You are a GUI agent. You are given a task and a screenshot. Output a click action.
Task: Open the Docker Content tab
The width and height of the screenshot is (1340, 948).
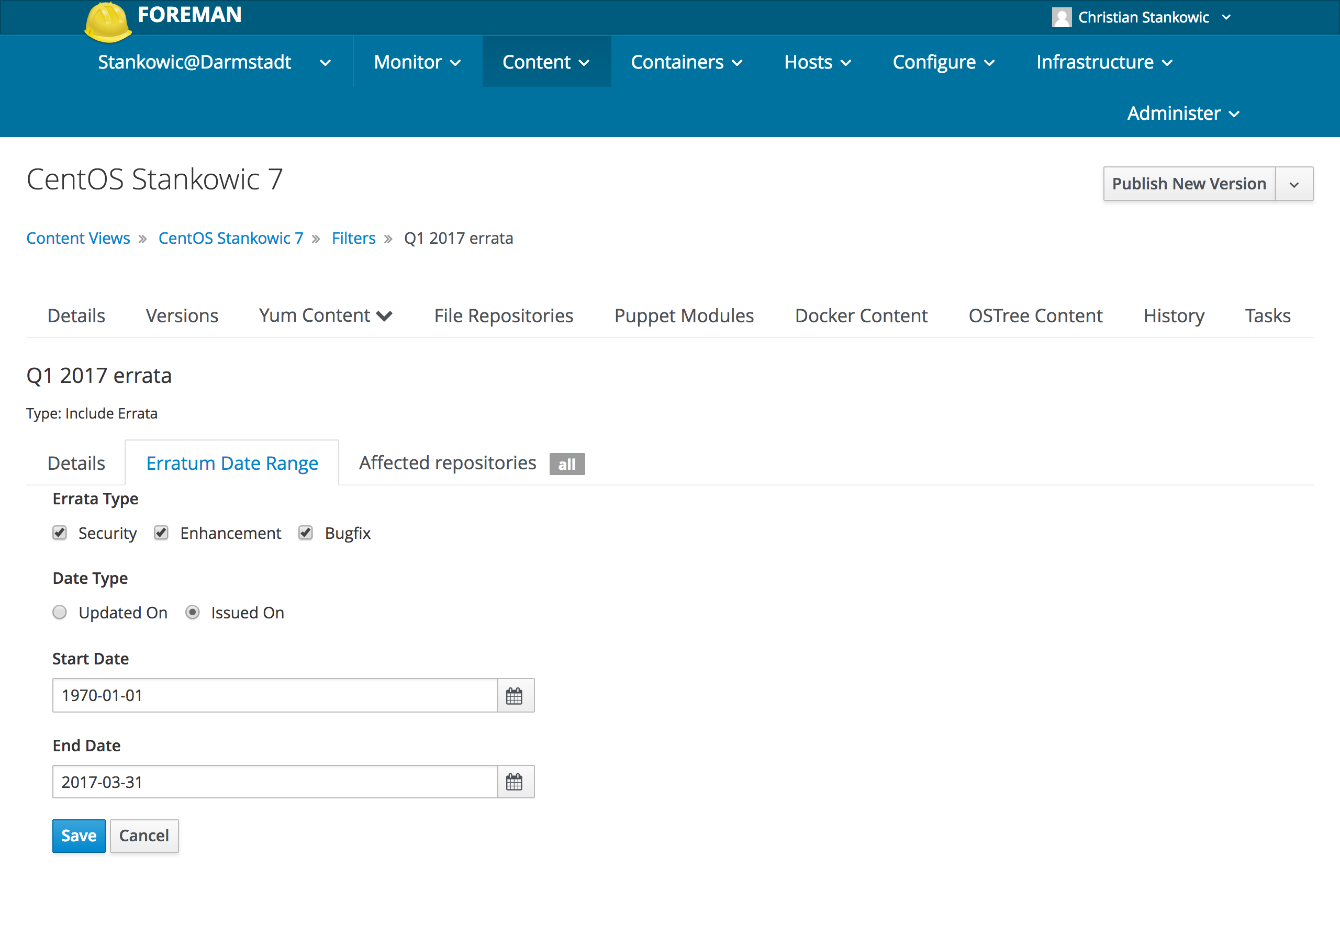tap(861, 315)
